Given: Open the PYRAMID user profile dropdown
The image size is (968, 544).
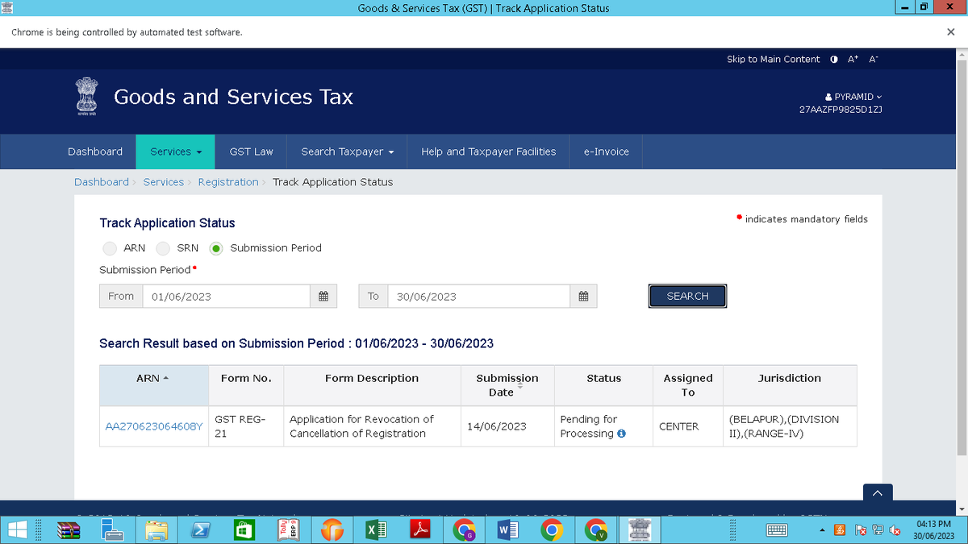Looking at the screenshot, I should [853, 97].
